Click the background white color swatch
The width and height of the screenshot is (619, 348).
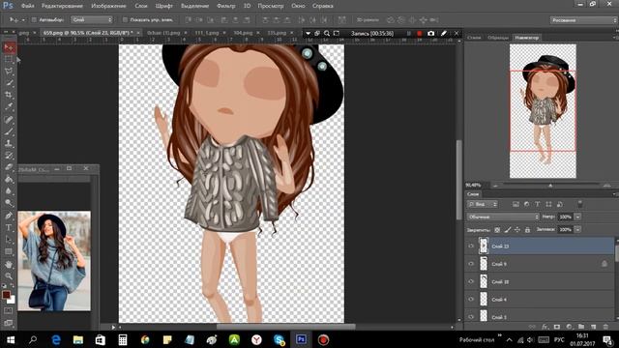point(12,301)
